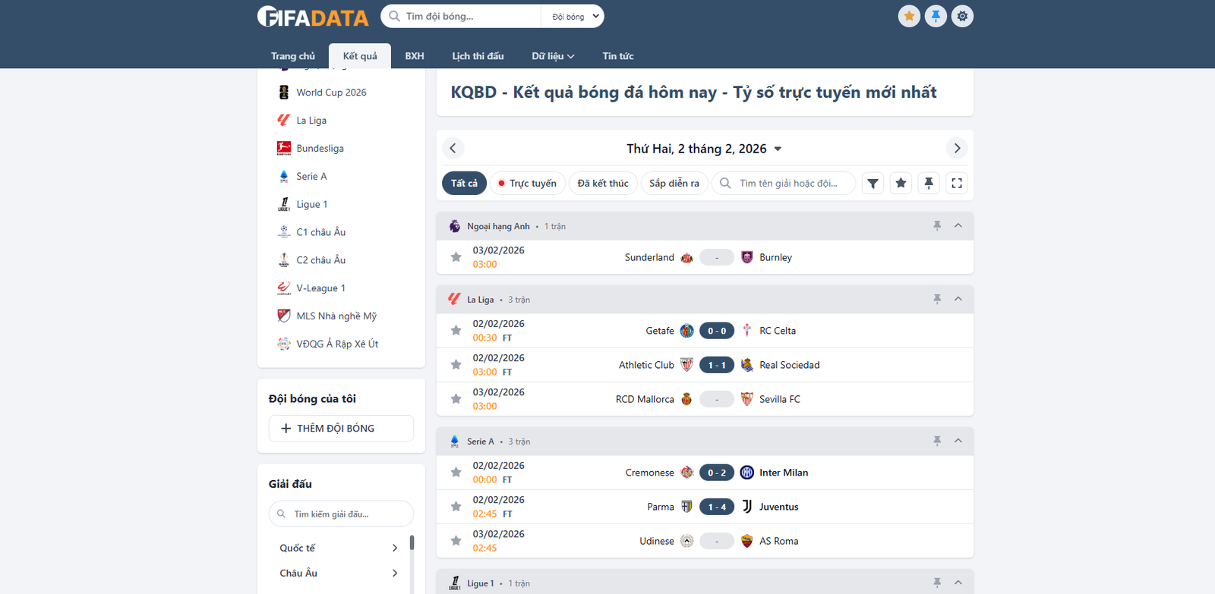Favorite the Sunderland vs Burnley match
Image resolution: width=1215 pixels, height=594 pixels.
point(456,257)
